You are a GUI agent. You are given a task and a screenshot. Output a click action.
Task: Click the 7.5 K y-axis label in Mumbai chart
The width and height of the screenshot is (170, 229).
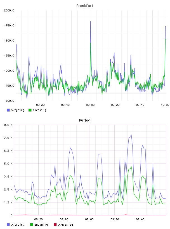click(8, 138)
